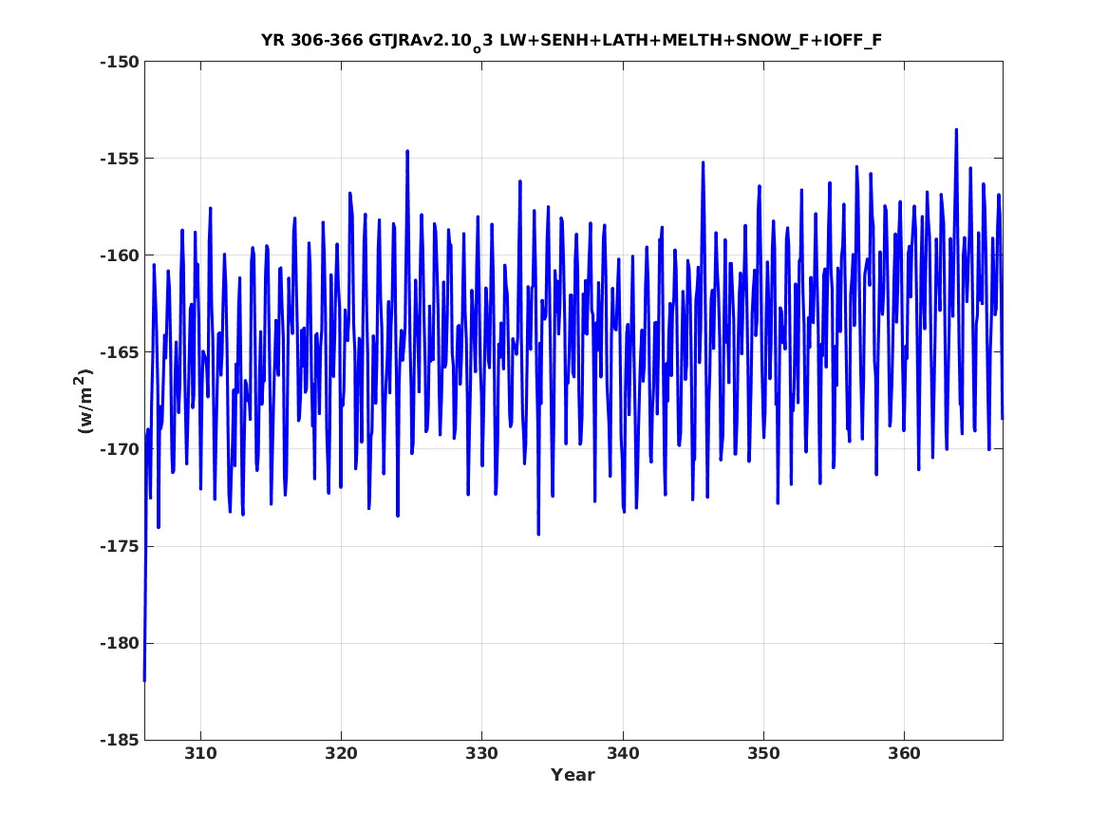Click the y-axis tick label '-160'

coord(120,255)
